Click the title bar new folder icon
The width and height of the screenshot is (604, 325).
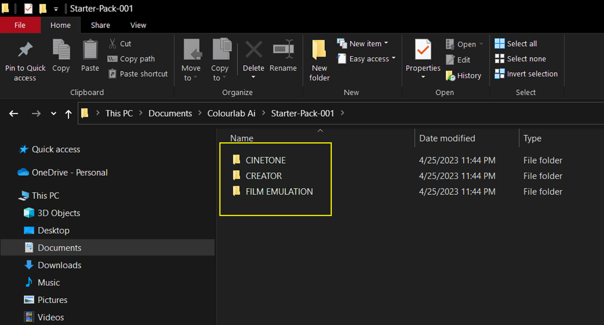43,8
